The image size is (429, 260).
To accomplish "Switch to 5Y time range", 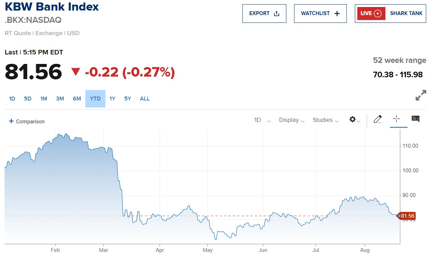I will click(128, 99).
